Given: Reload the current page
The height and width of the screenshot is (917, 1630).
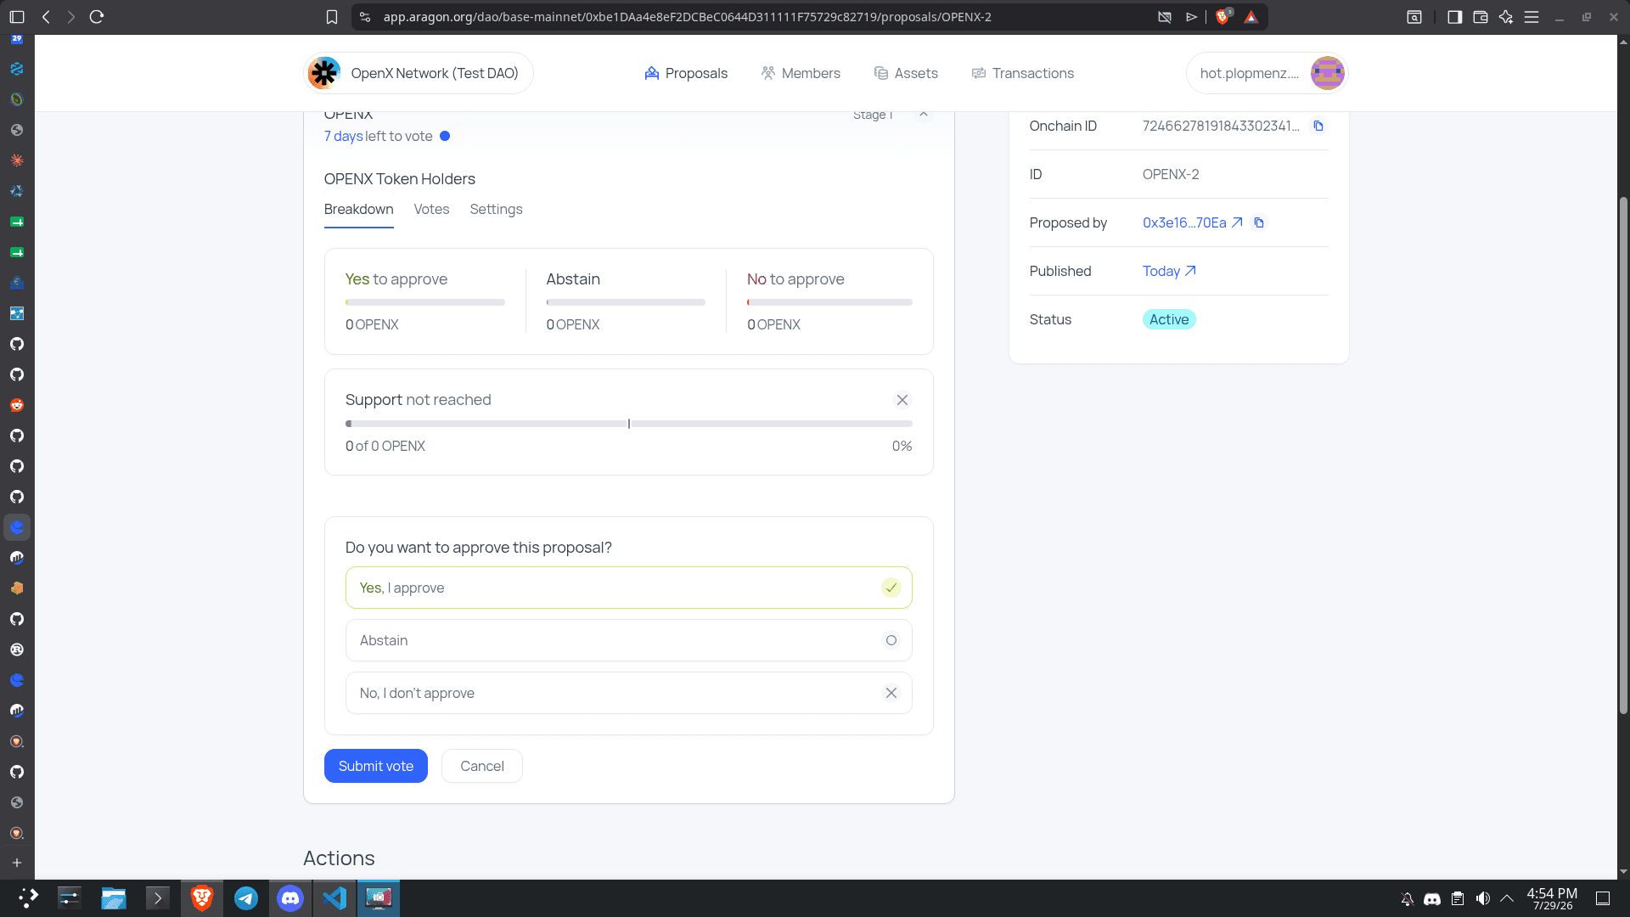Looking at the screenshot, I should [97, 17].
